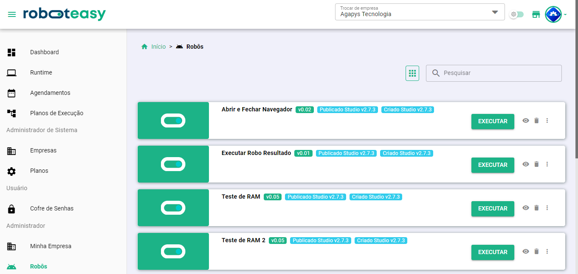Show details of Teste de RAM robot
Image resolution: width=578 pixels, height=274 pixels.
click(x=526, y=208)
